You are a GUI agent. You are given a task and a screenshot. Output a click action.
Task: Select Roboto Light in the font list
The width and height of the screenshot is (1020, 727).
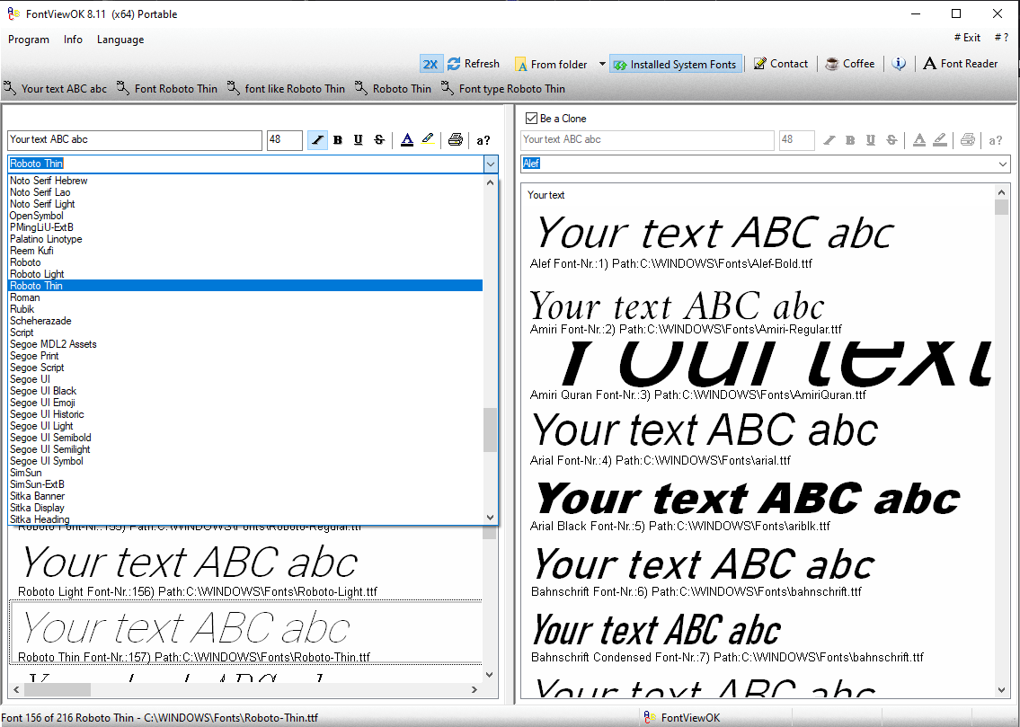(245, 274)
